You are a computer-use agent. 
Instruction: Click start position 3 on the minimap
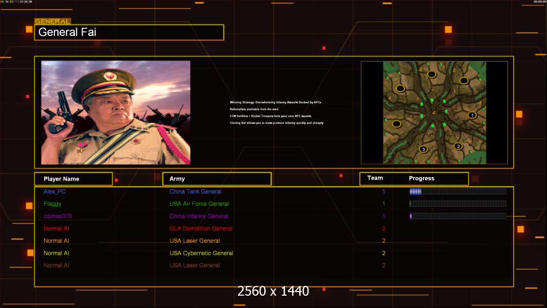pos(423,149)
